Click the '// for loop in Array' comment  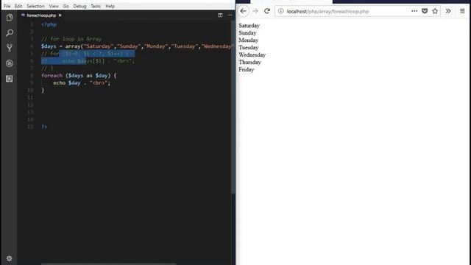tap(71, 39)
